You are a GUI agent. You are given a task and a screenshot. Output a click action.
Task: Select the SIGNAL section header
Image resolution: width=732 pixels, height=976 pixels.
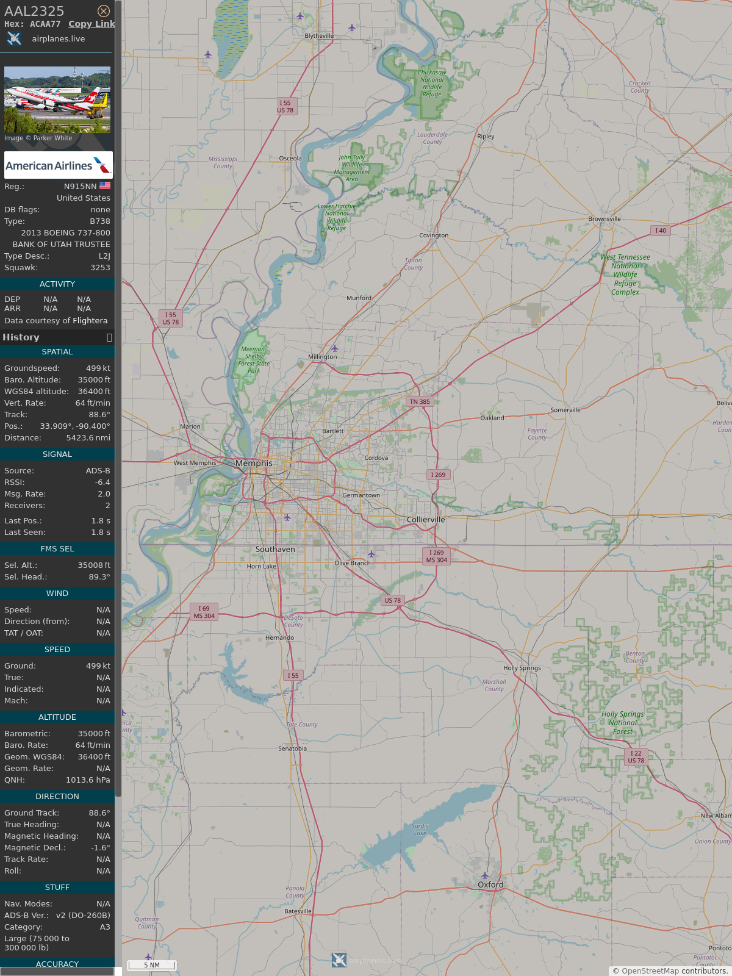pyautogui.click(x=57, y=454)
